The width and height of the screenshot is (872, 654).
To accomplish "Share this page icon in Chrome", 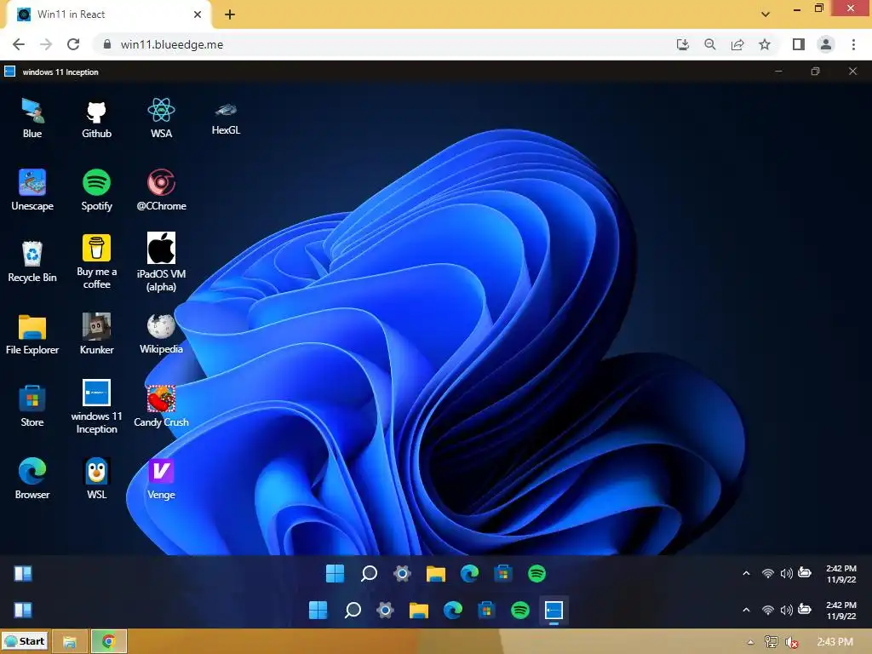I will click(737, 44).
